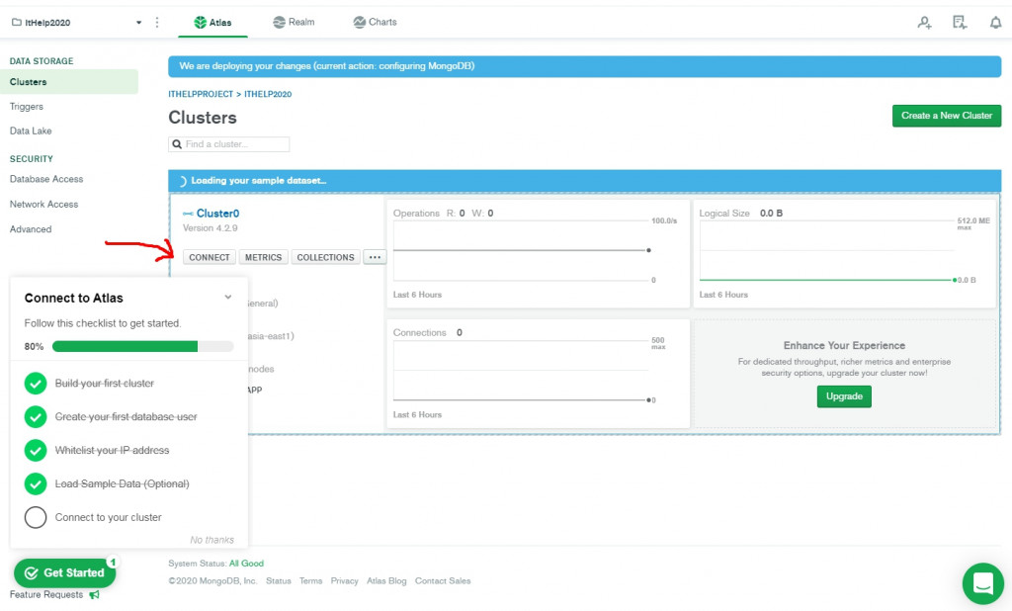Image resolution: width=1012 pixels, height=611 pixels.
Task: Select the Connect to your cluster circle
Action: pyautogui.click(x=36, y=517)
